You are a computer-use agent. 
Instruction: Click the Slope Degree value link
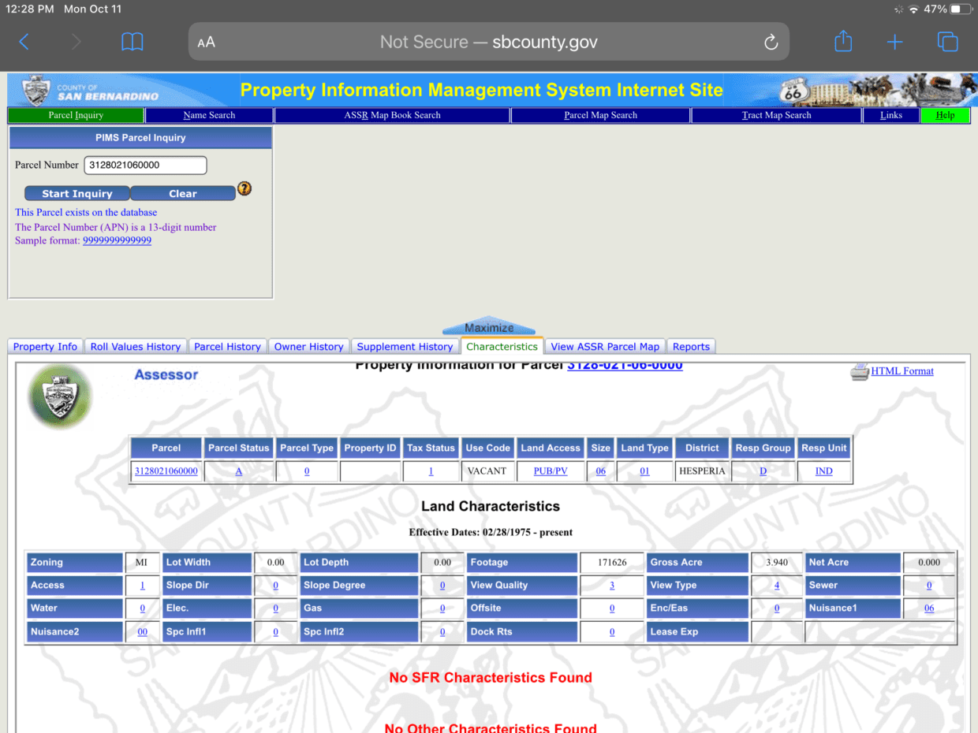click(442, 586)
